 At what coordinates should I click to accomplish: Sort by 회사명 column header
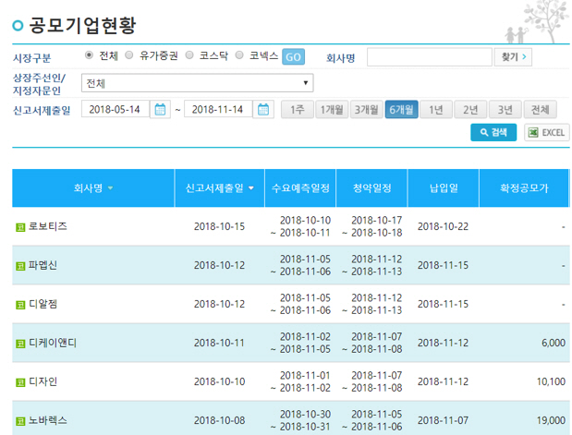pos(93,188)
